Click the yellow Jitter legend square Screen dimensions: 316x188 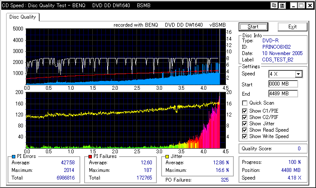[166, 157]
